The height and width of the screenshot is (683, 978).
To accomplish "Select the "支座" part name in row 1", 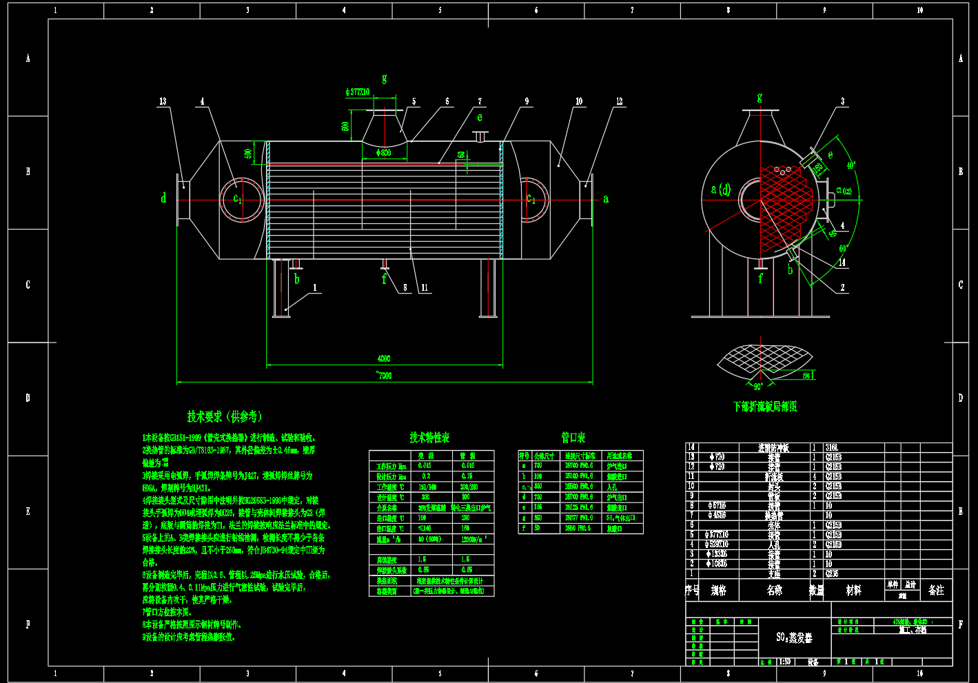I will (x=774, y=573).
